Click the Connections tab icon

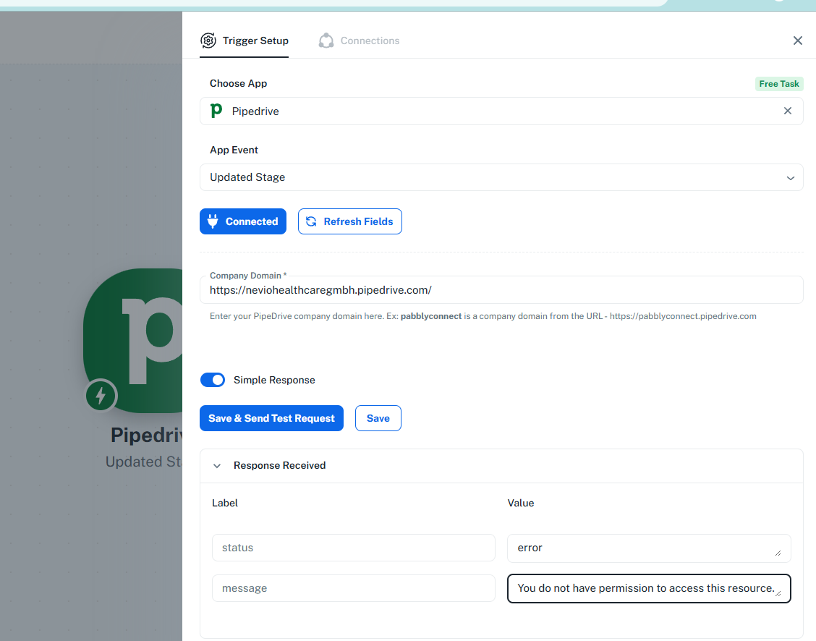coord(326,41)
